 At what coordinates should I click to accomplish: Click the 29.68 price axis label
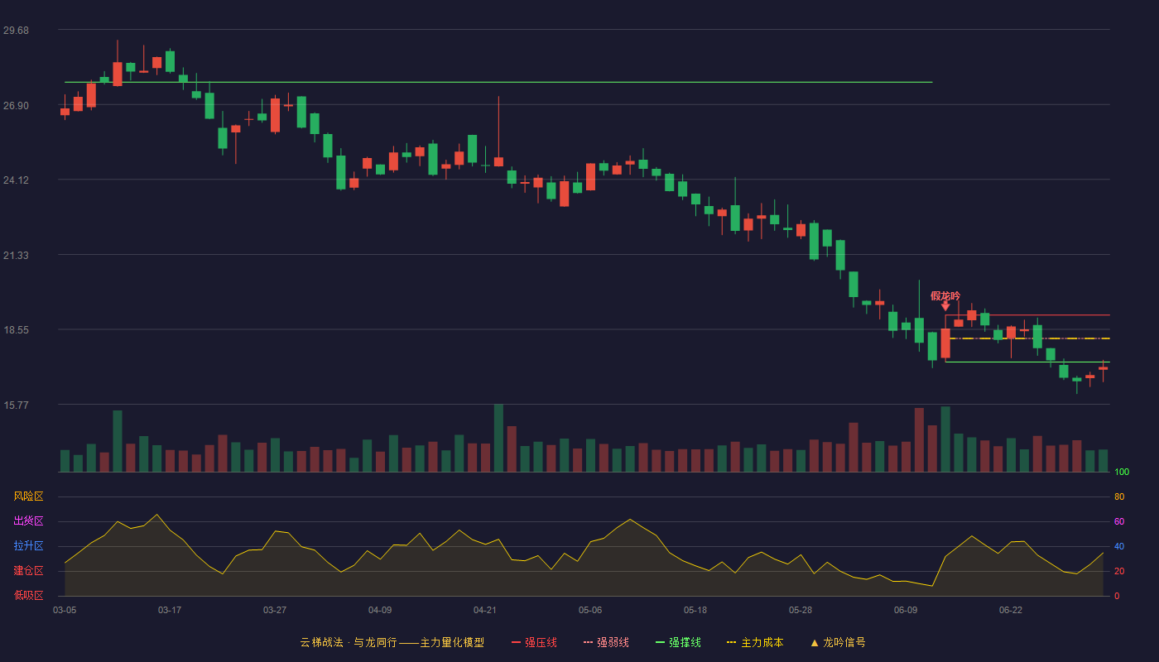click(x=16, y=31)
